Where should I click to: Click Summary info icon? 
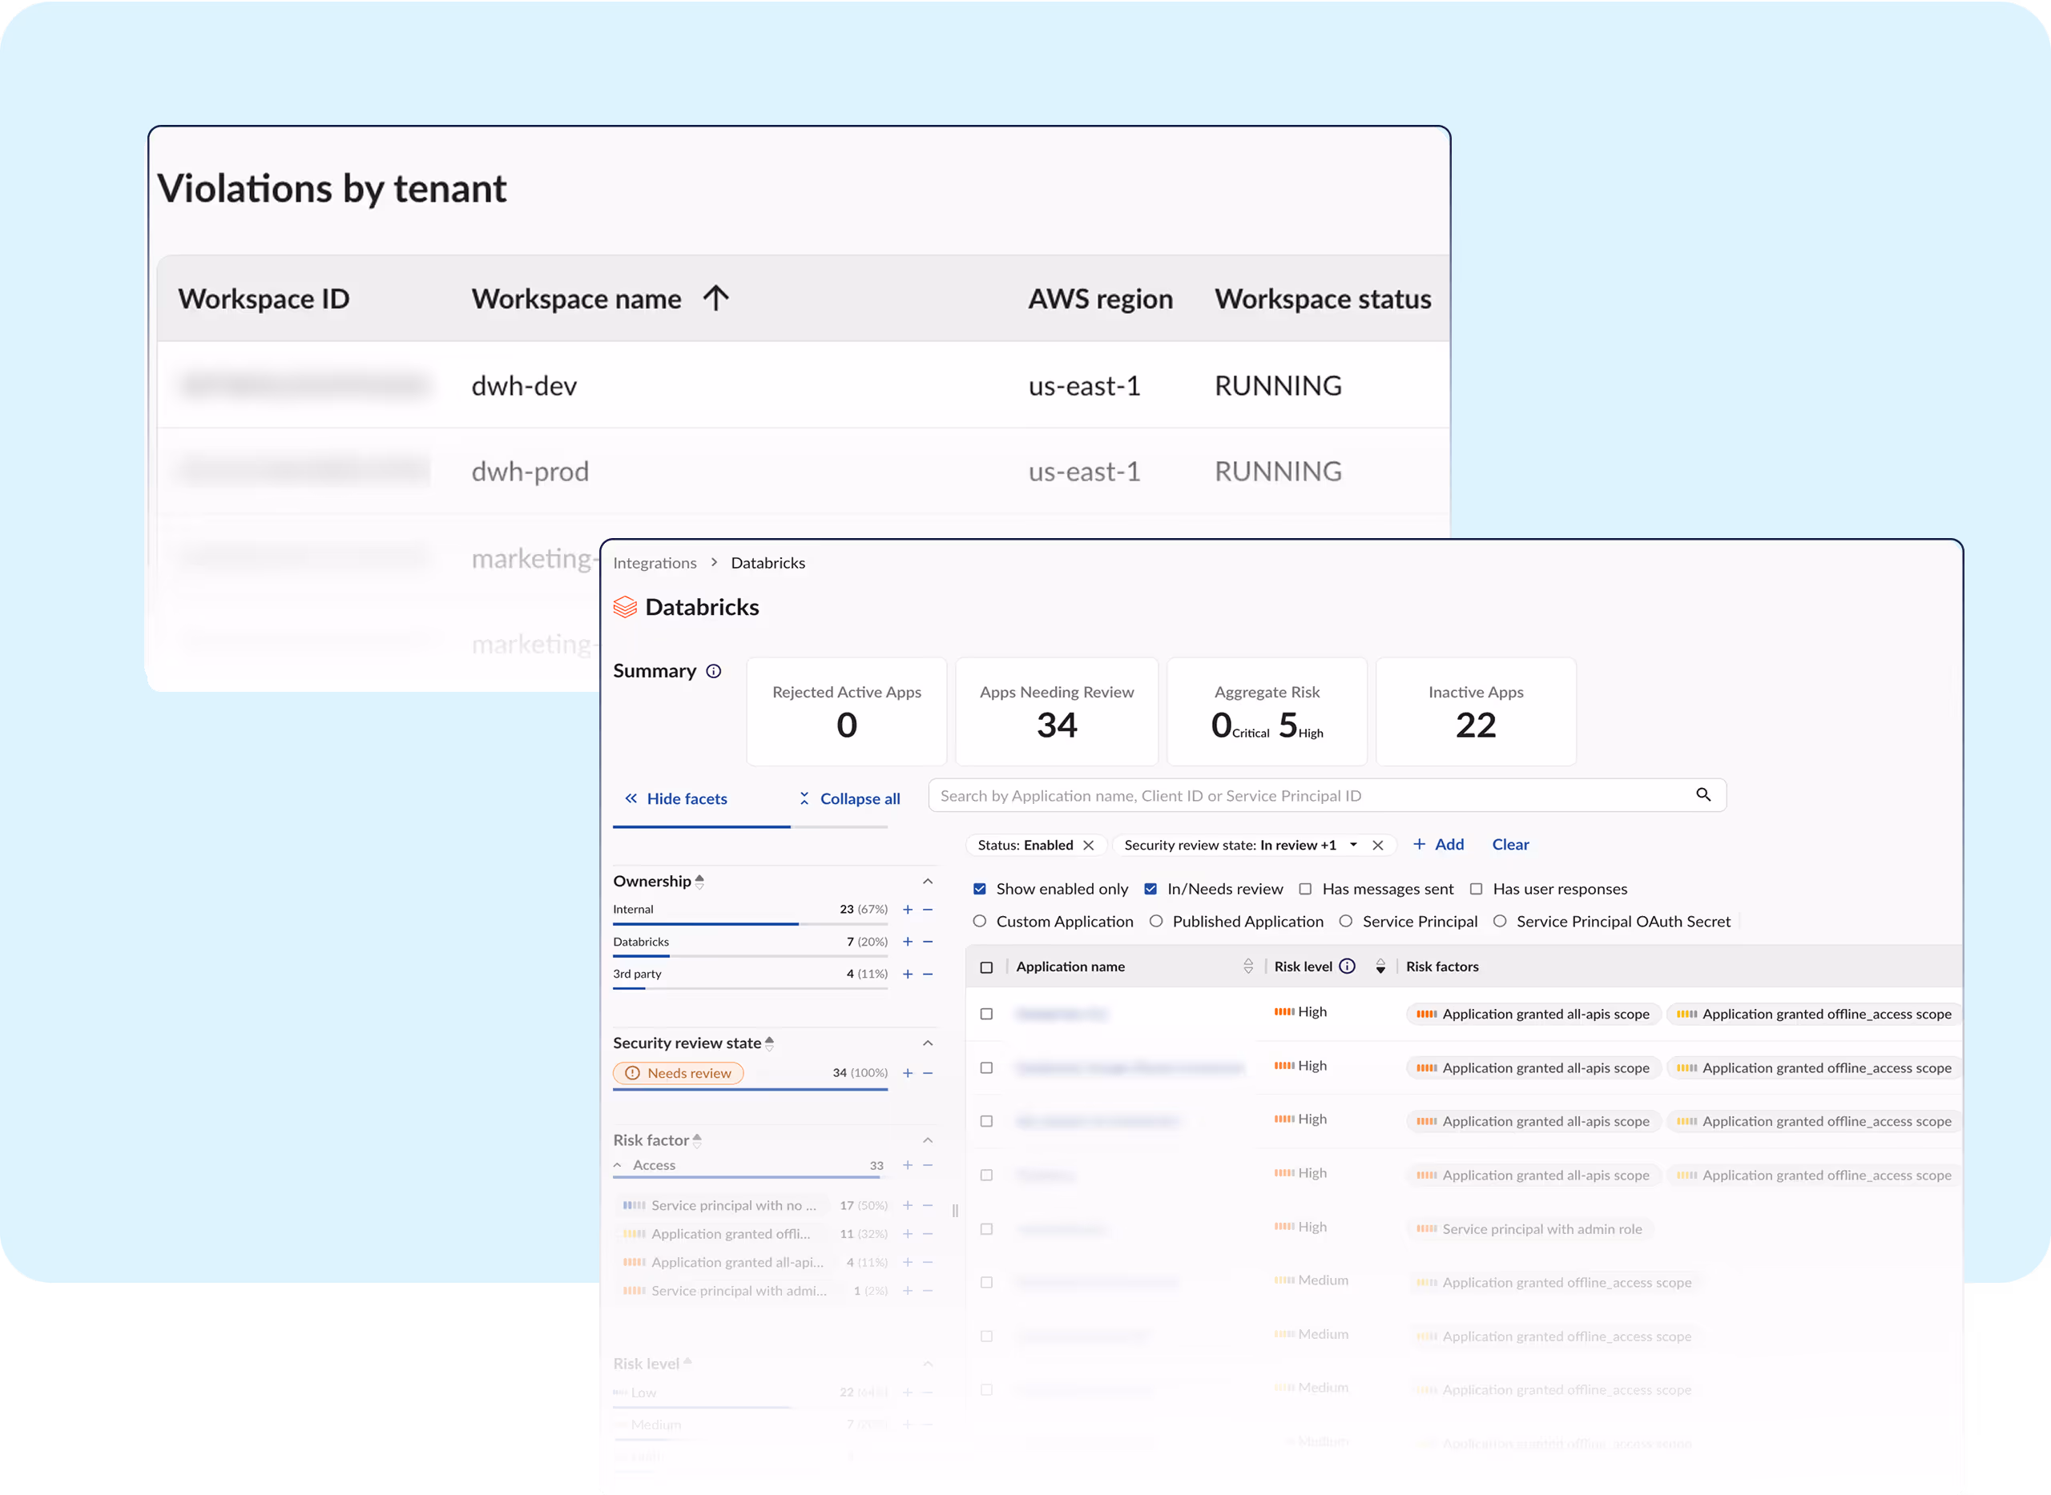[x=714, y=670]
